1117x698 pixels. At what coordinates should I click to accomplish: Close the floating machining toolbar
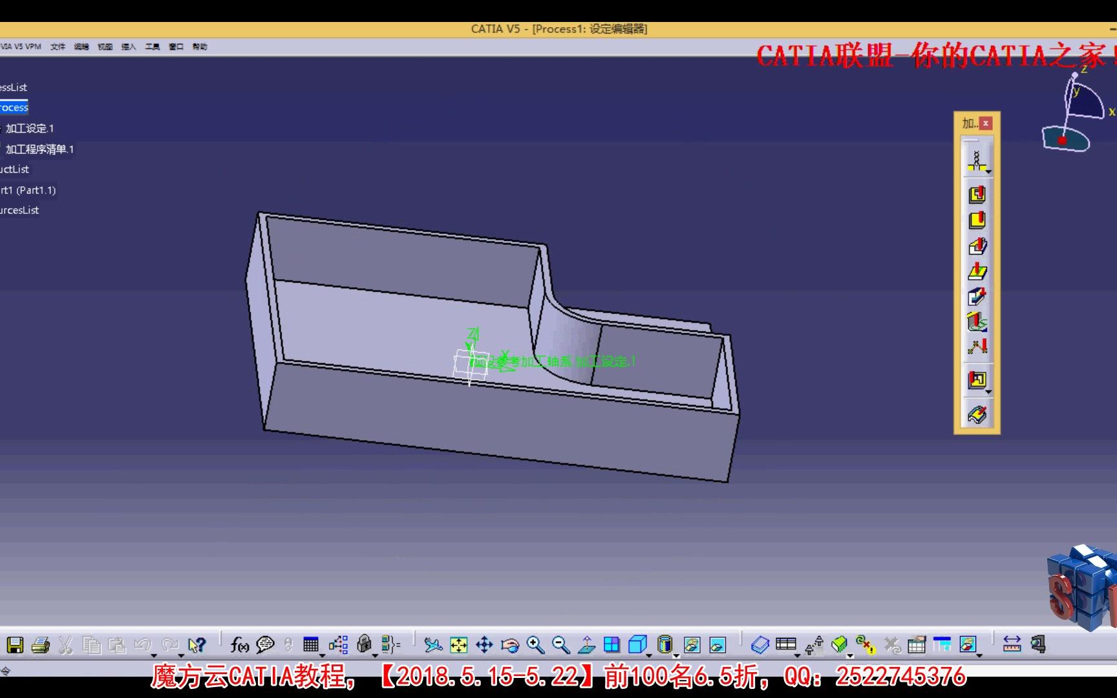(986, 123)
